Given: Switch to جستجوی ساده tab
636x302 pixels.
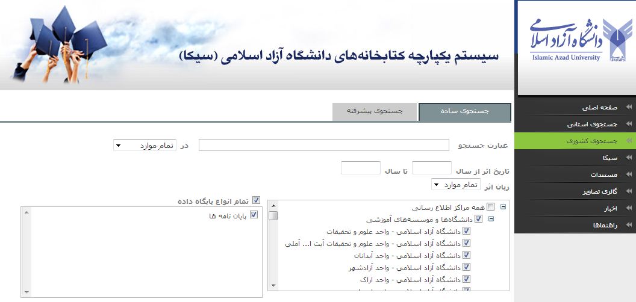Looking at the screenshot, I should pyautogui.click(x=465, y=112).
